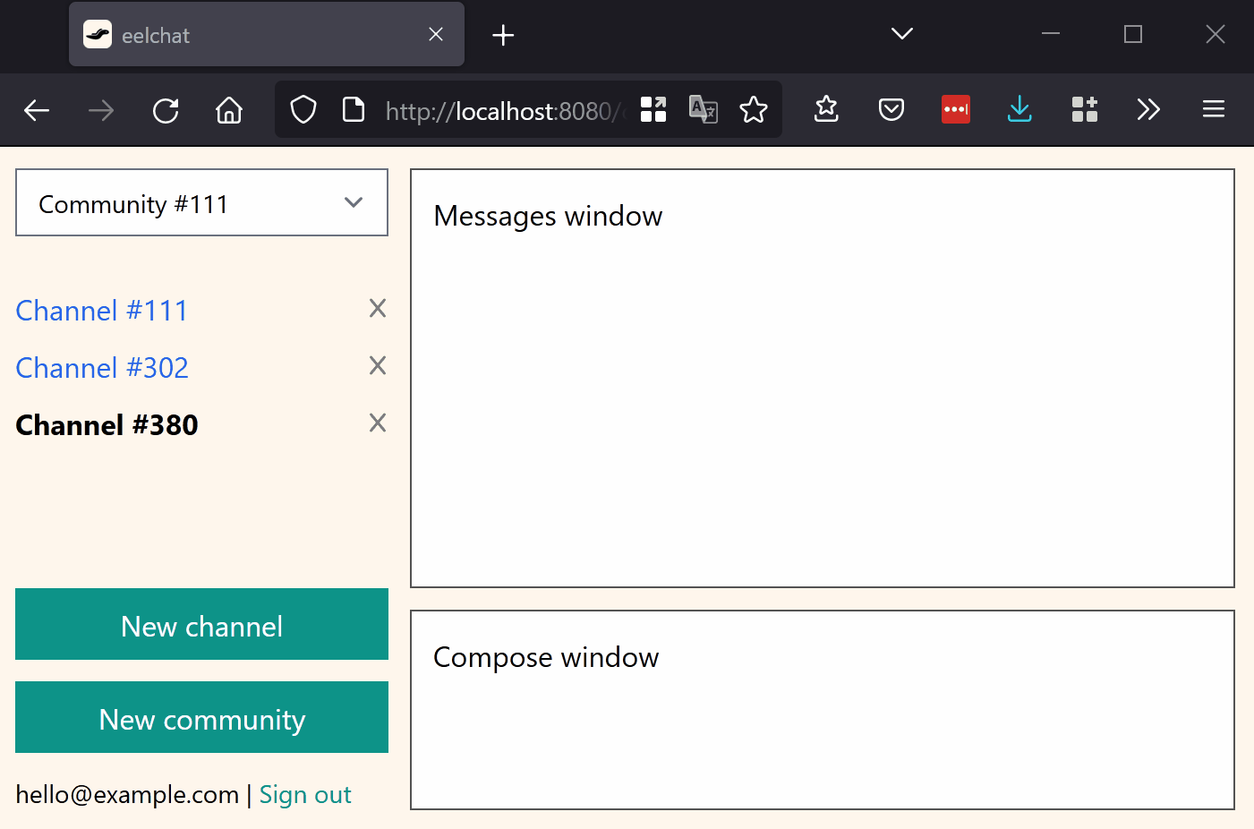Select the active Channel #380
The image size is (1254, 829).
(107, 425)
